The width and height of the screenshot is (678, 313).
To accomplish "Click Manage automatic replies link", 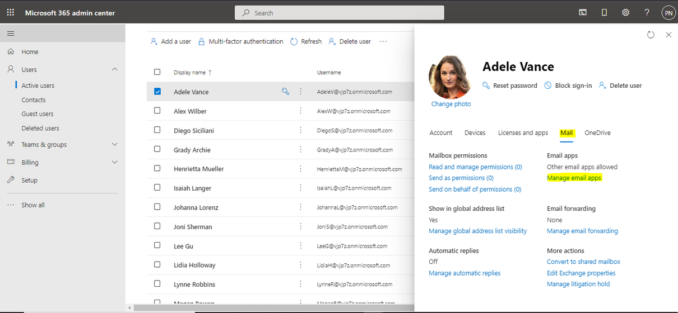I will tap(465, 273).
